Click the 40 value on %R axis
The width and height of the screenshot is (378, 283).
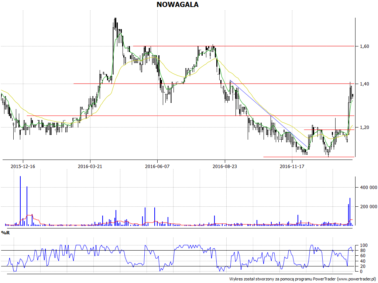pos(362,261)
